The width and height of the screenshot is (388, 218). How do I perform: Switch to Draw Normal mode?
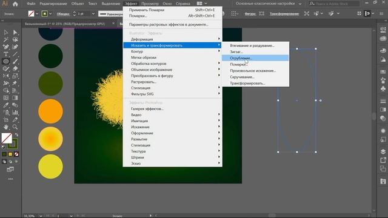pos(4,162)
